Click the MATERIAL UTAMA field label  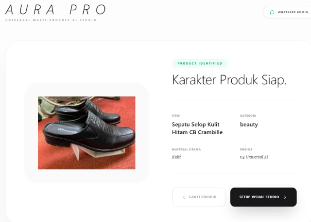click(x=186, y=149)
